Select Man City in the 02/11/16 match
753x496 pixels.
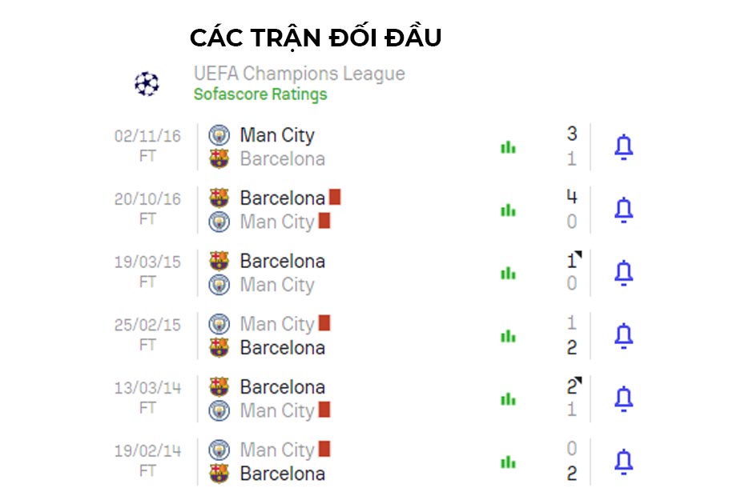[277, 135]
